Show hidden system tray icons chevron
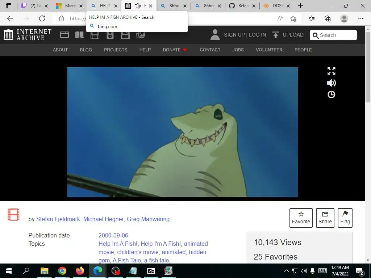Screen dimensions: 371x278 click(x=286, y=271)
